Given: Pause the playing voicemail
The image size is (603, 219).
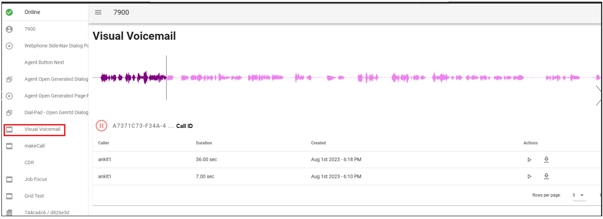Looking at the screenshot, I should click(101, 126).
